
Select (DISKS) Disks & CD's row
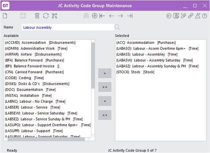click(48, 84)
